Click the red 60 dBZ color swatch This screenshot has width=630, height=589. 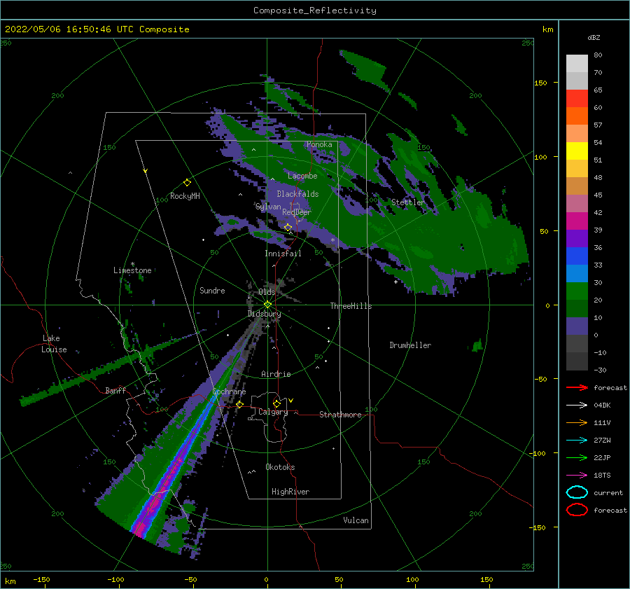click(577, 99)
